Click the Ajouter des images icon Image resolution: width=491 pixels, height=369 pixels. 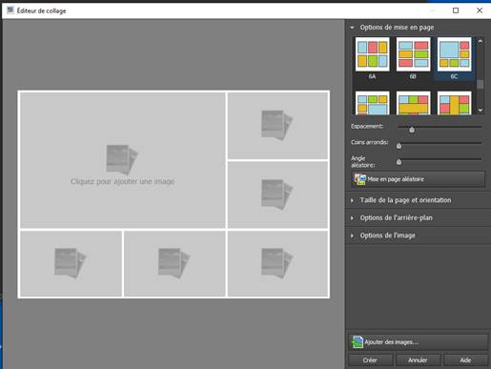tap(358, 342)
